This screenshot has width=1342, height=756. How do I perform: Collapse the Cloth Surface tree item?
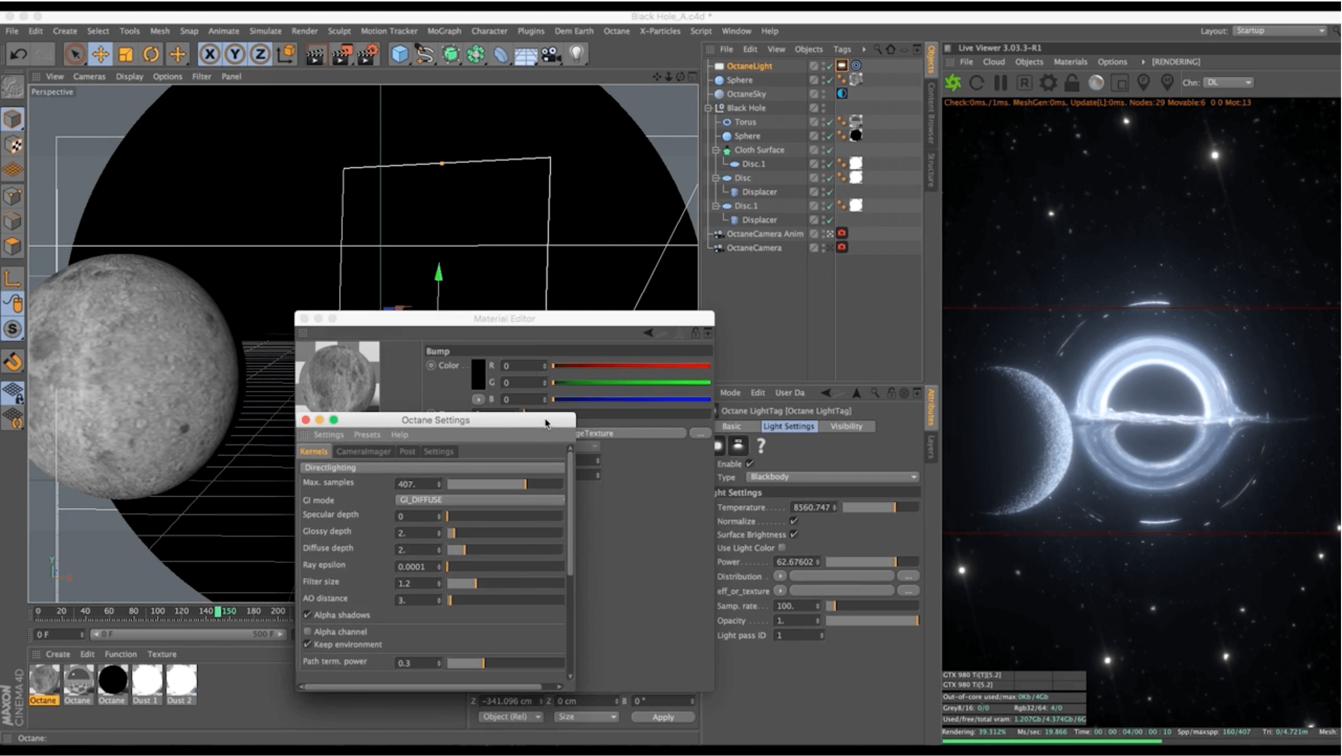pyautogui.click(x=716, y=150)
